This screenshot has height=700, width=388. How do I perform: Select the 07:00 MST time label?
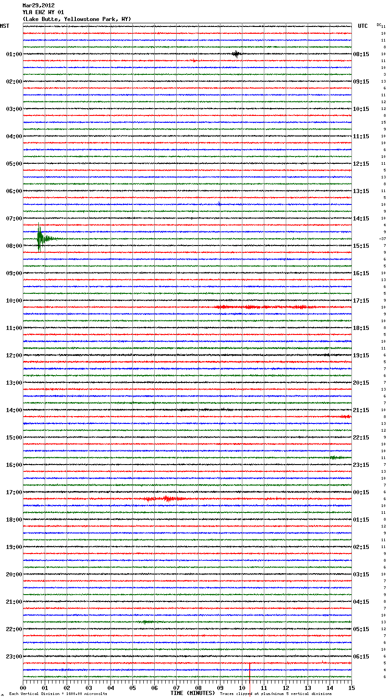pyautogui.click(x=14, y=219)
